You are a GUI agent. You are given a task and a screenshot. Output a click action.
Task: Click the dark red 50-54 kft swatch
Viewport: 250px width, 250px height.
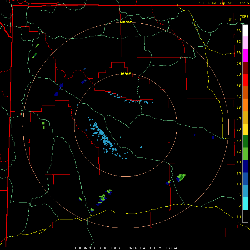pos(245,68)
